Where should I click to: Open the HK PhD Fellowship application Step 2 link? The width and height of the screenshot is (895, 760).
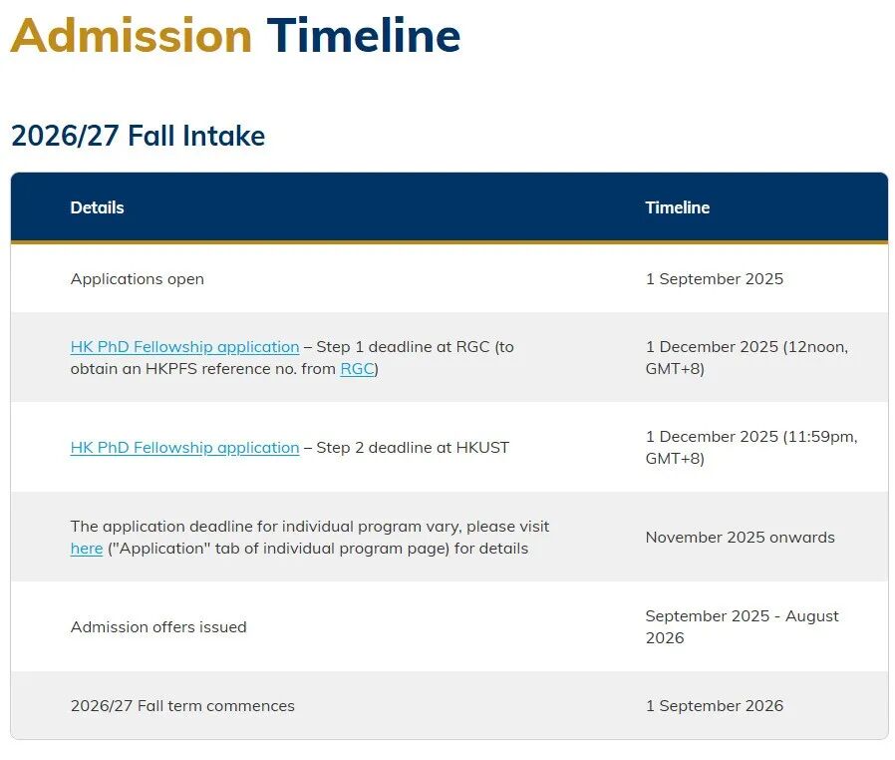184,447
